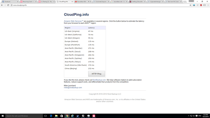The height and width of the screenshot is (118, 210).
Task: Reload the CloudPing page
Action: (8, 5)
